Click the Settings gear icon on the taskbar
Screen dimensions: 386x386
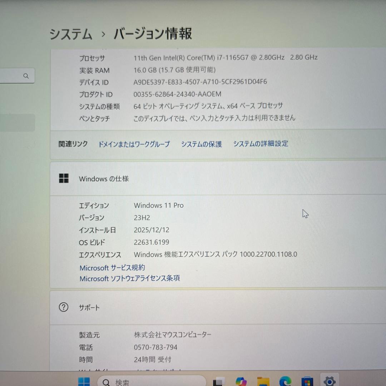pyautogui.click(x=330, y=382)
